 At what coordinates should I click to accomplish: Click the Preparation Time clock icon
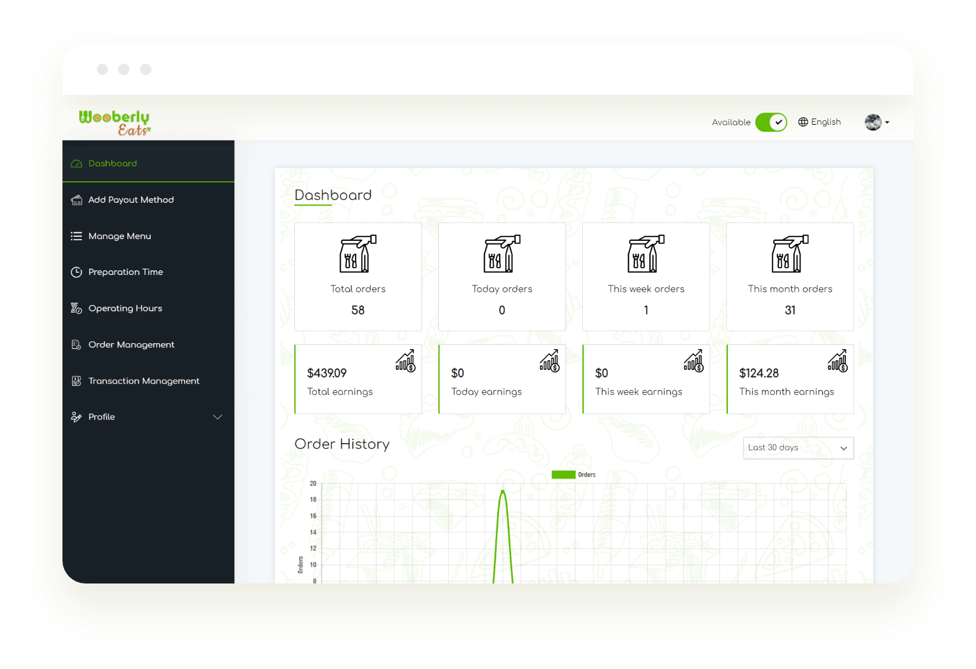pos(76,272)
